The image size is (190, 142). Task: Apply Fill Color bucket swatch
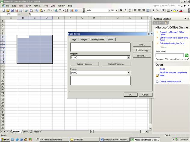pyautogui.click(x=175, y=10)
